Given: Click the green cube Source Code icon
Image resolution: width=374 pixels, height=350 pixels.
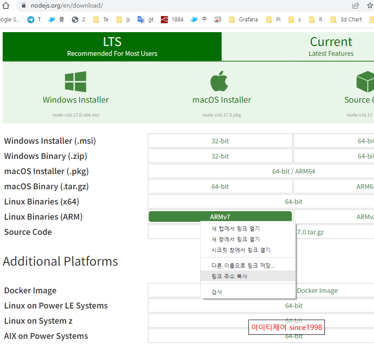Looking at the screenshot, I should coord(365,82).
